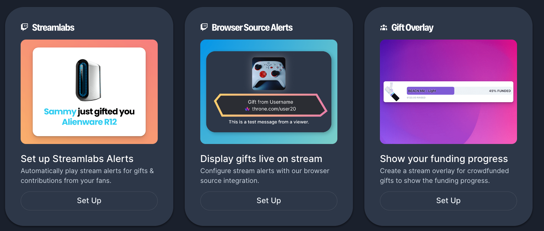Click the microphone image in funding bar
Image resolution: width=544 pixels, height=231 pixels.
click(392, 92)
